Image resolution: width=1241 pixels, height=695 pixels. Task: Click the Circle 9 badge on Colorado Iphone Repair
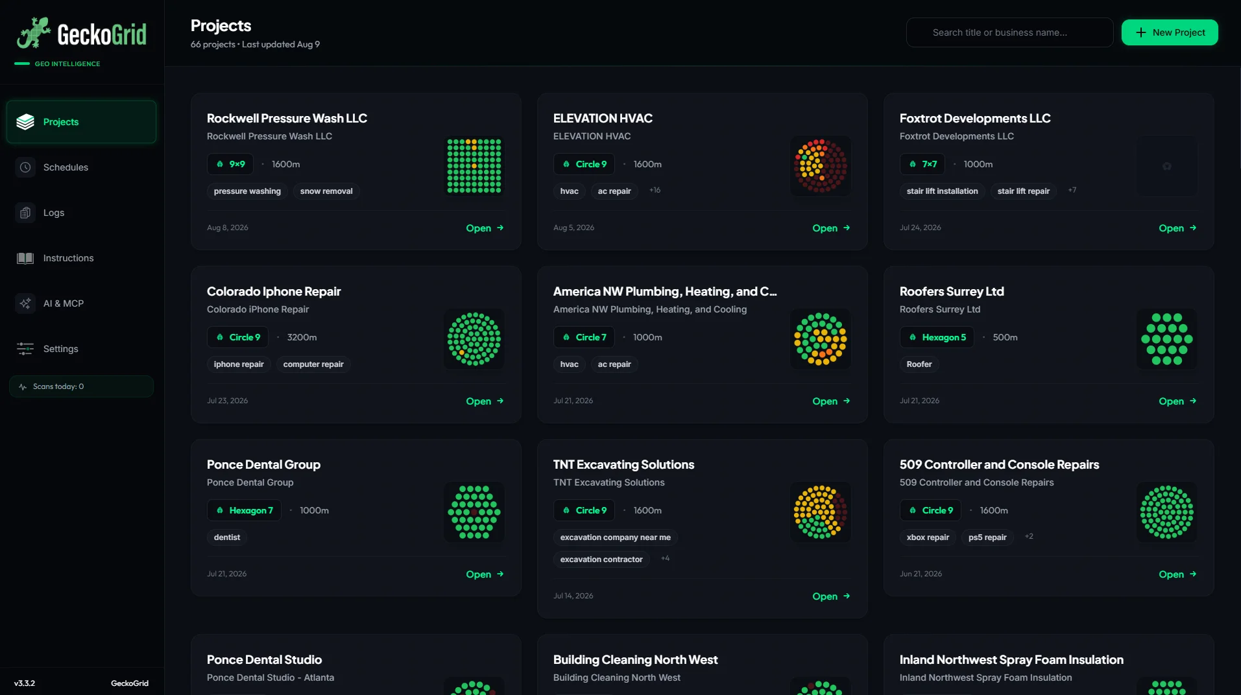point(237,337)
